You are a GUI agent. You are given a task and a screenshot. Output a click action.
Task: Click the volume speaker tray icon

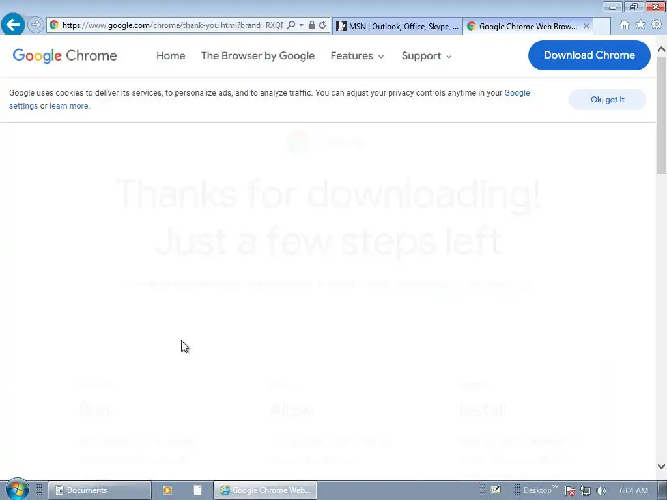[601, 491]
